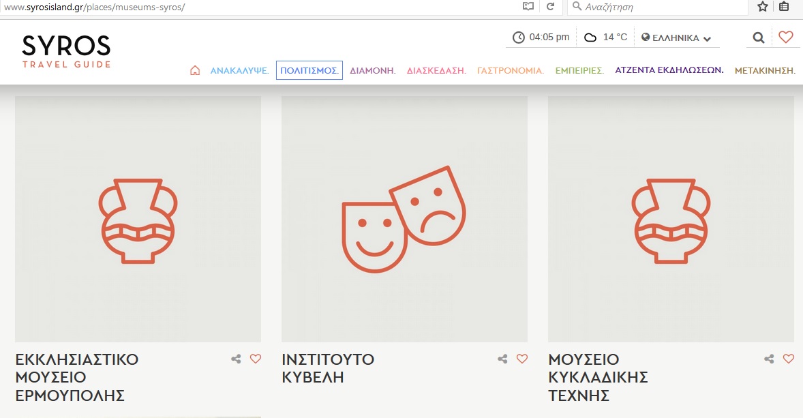Share the Μουσείο Κυκλαδικής Τέχνης card
This screenshot has height=418, width=803.
pyautogui.click(x=769, y=359)
